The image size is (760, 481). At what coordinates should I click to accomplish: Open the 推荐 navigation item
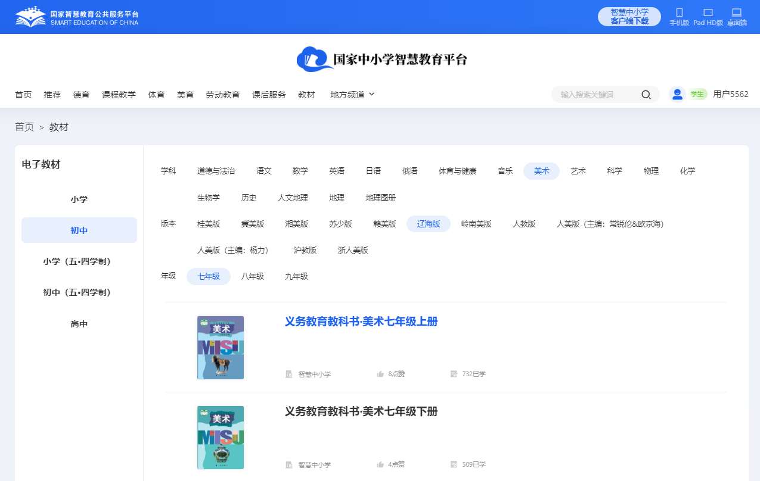[x=52, y=95]
